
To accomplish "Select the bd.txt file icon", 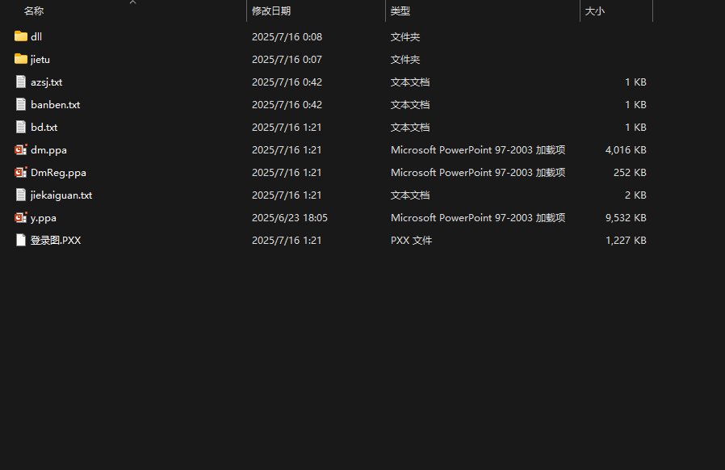I will pyautogui.click(x=21, y=128).
